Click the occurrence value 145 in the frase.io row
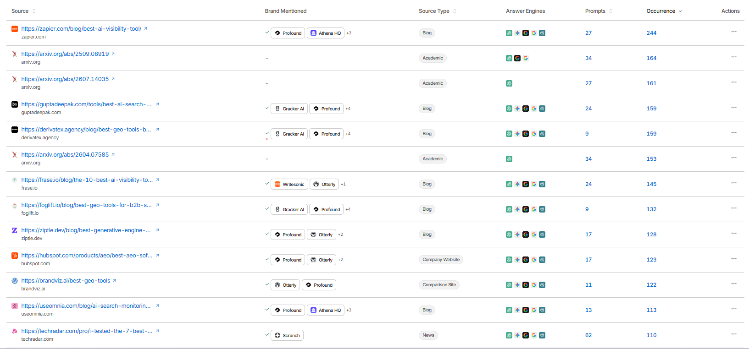 [x=651, y=184]
